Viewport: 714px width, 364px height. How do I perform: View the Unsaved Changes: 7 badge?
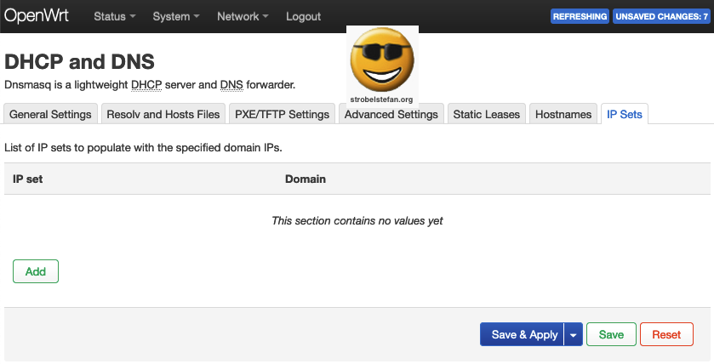(x=661, y=16)
